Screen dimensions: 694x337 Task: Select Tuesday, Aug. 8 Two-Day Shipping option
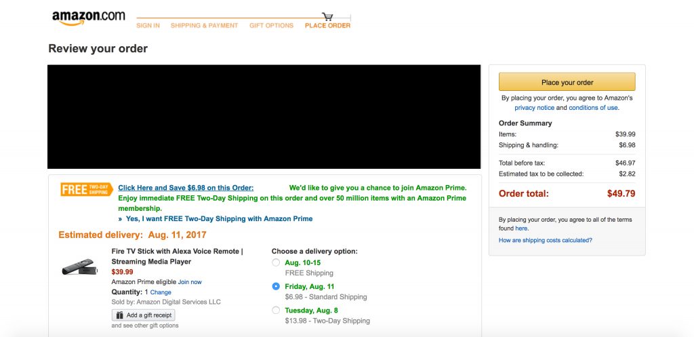click(x=275, y=311)
